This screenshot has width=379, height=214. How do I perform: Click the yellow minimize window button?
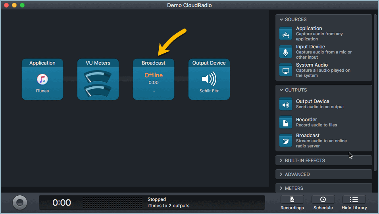click(x=14, y=5)
